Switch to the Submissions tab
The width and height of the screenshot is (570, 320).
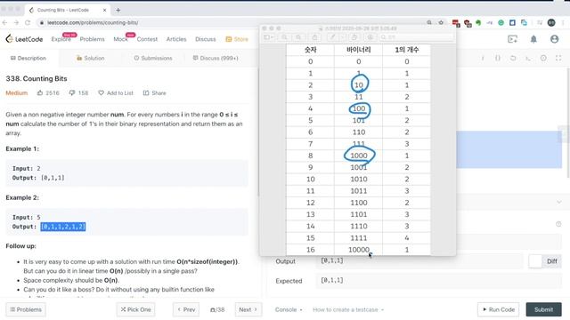pos(153,58)
